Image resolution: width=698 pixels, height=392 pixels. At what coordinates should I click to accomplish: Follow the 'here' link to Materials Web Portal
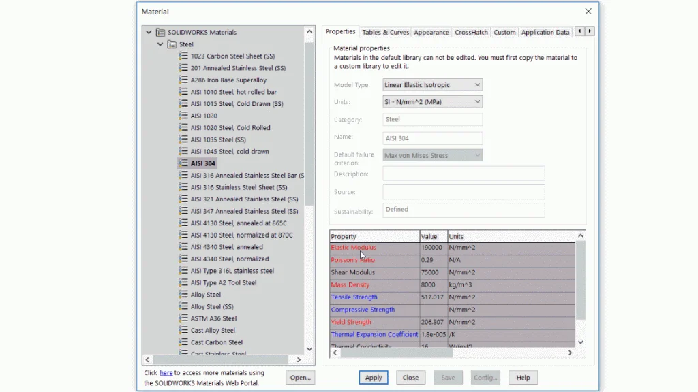pos(166,373)
